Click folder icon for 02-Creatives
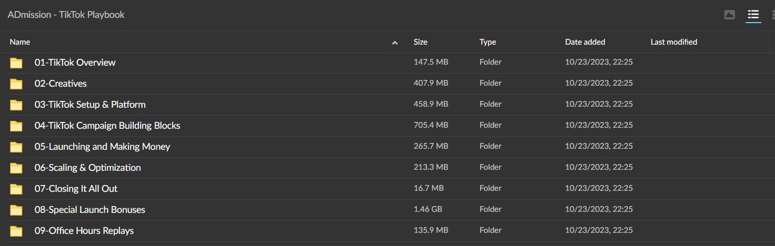Viewport: 775px width, 246px height. [16, 84]
